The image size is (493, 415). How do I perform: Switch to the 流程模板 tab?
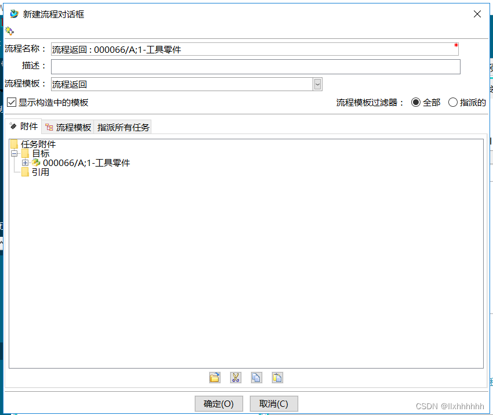click(68, 127)
